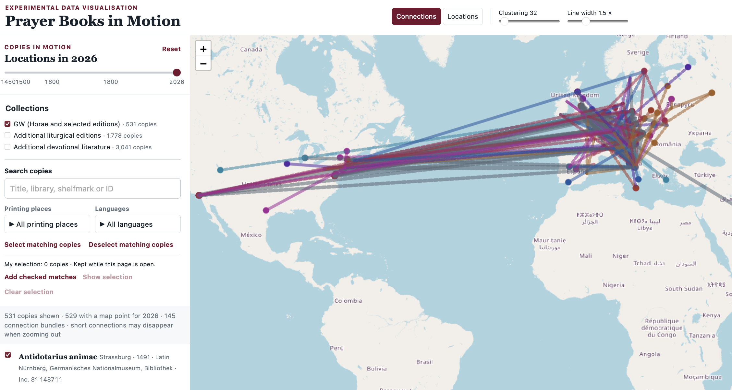Click the year timeline handle at 2026
The width and height of the screenshot is (732, 390).
pyautogui.click(x=177, y=73)
